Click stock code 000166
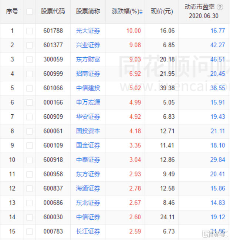The image size is (230, 240). tap(53, 102)
